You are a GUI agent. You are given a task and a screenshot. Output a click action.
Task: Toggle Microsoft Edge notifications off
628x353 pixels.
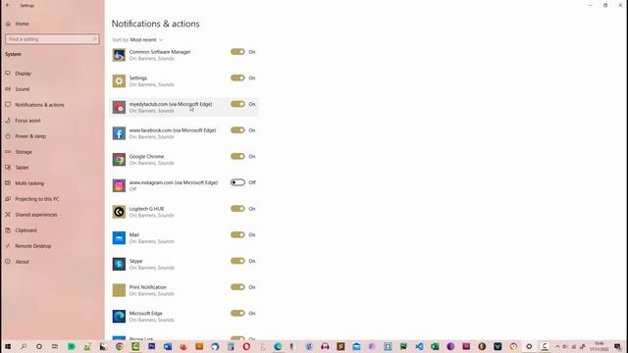[x=237, y=313]
